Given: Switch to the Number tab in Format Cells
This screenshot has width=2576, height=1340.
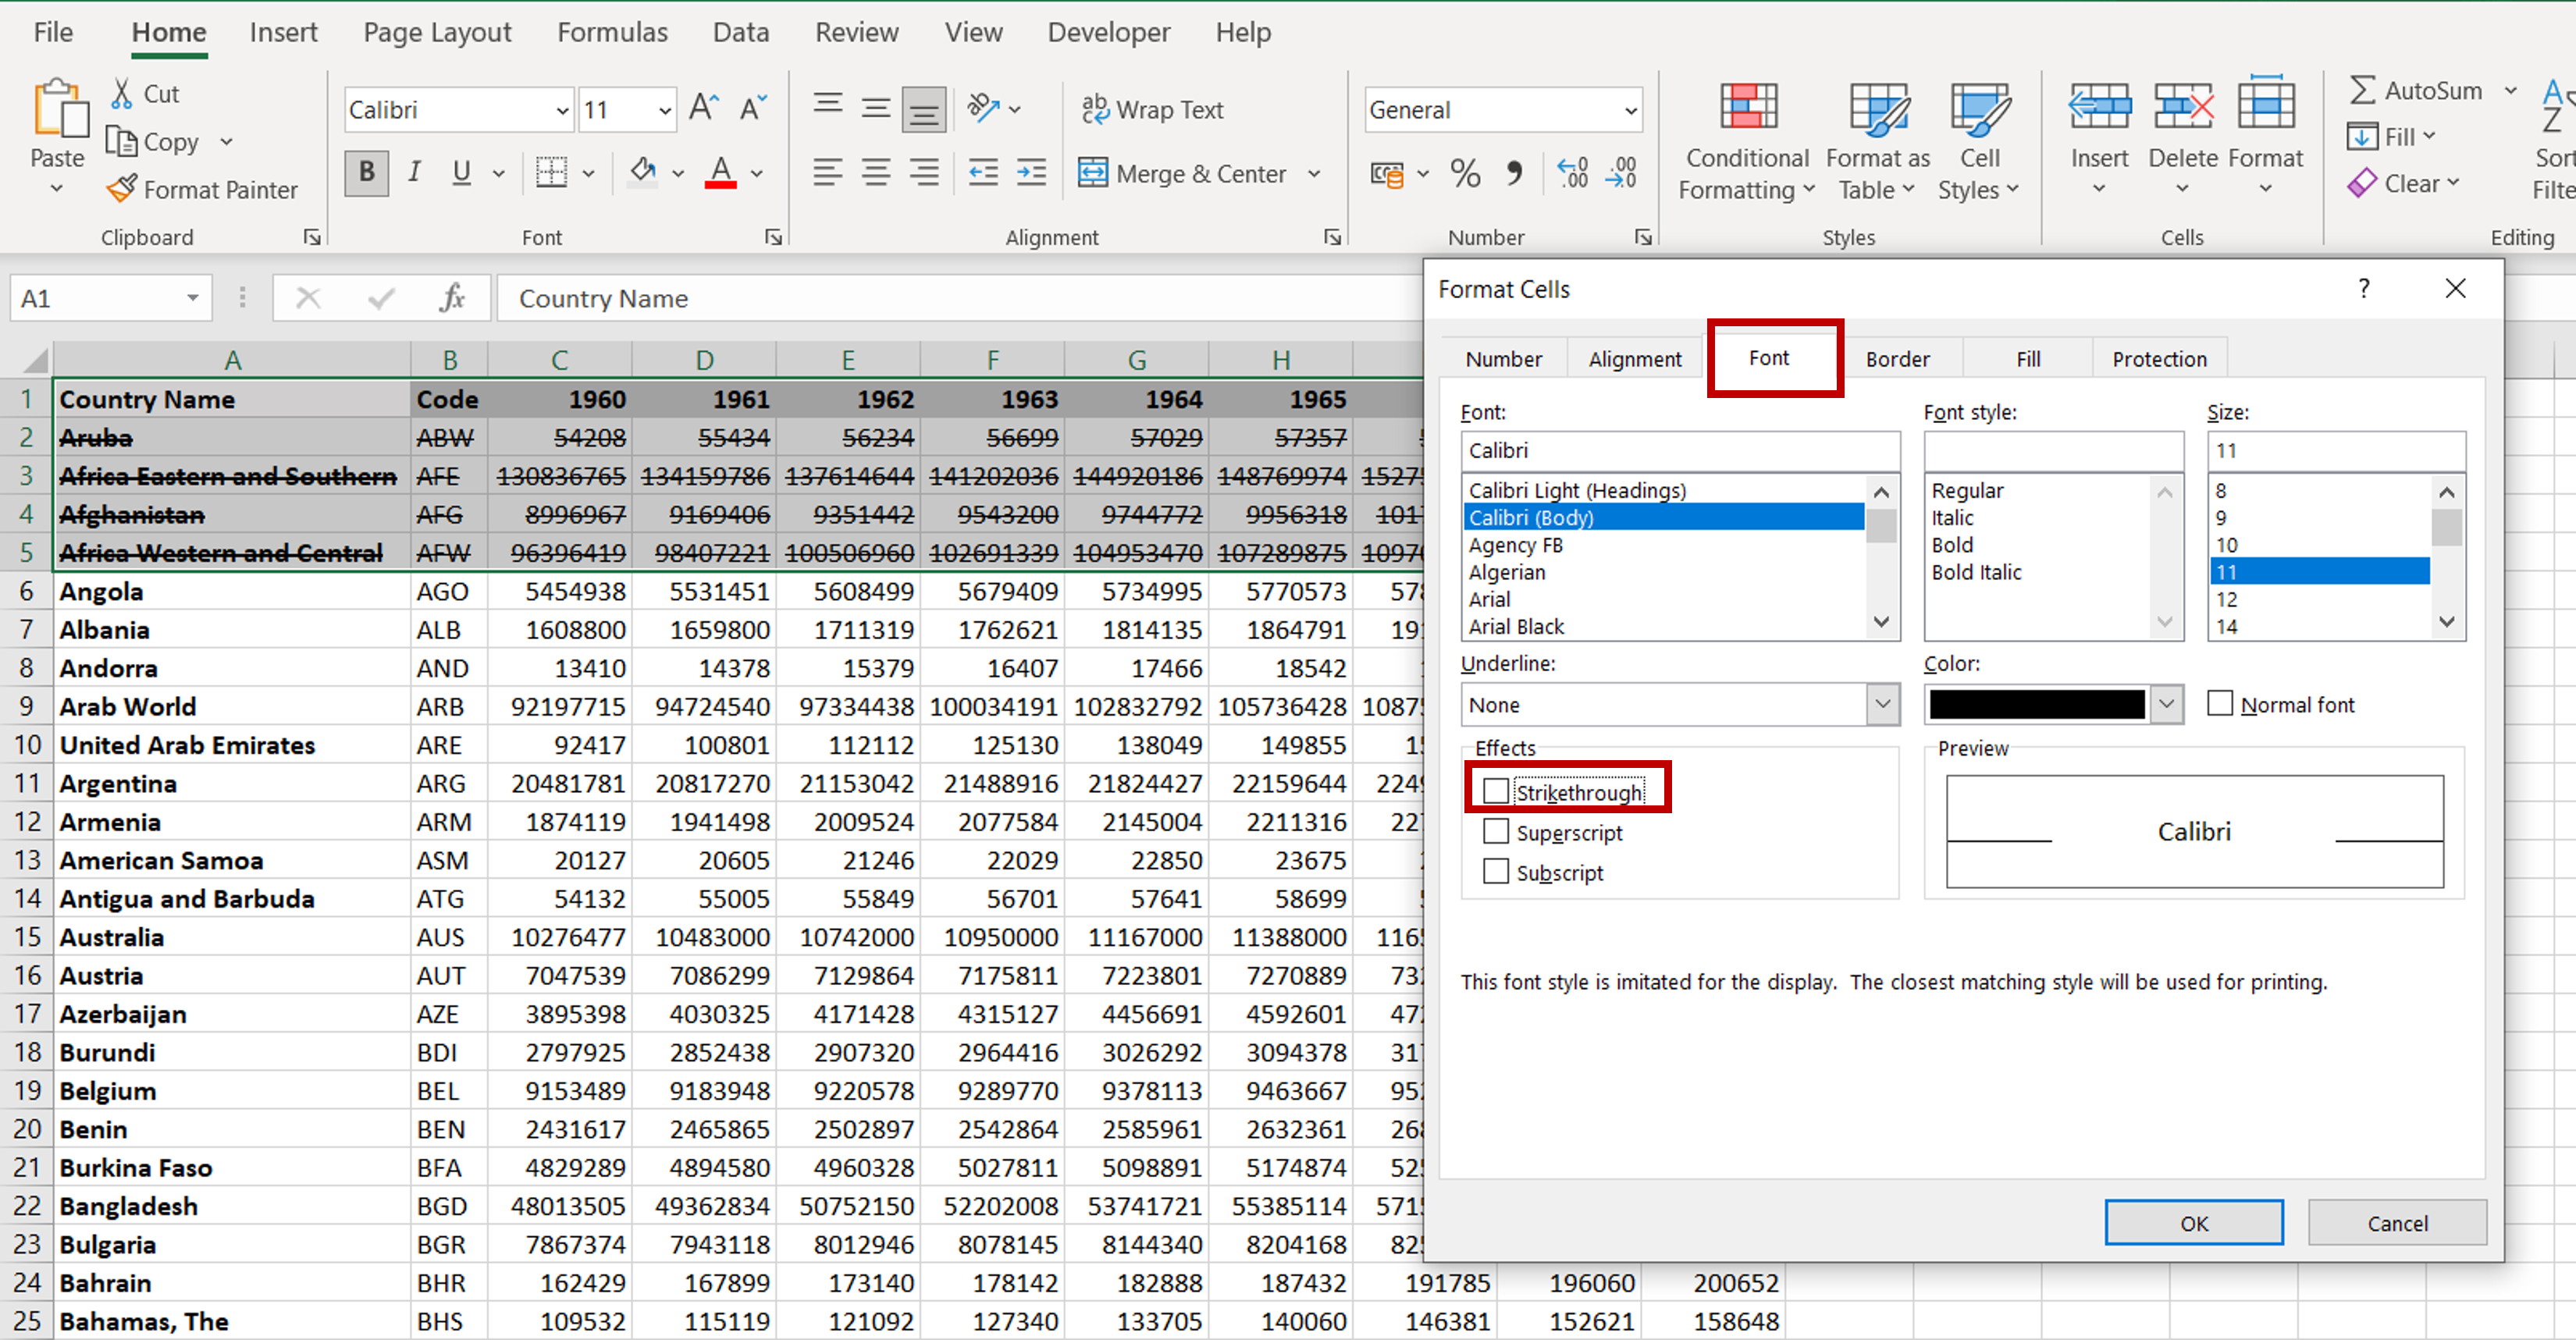Looking at the screenshot, I should pos(1503,359).
